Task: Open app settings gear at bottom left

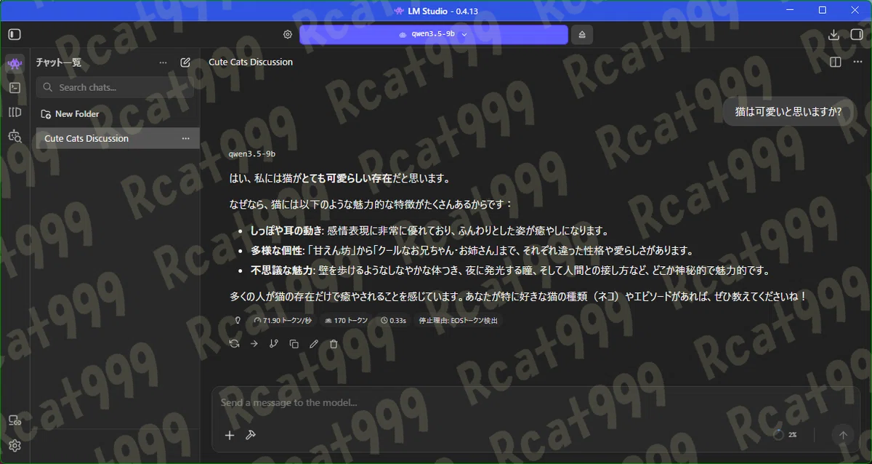Action: 15,446
